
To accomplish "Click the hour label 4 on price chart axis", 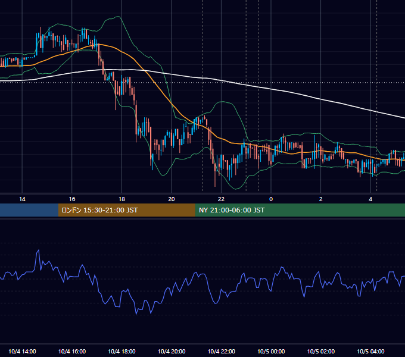I will point(370,199).
